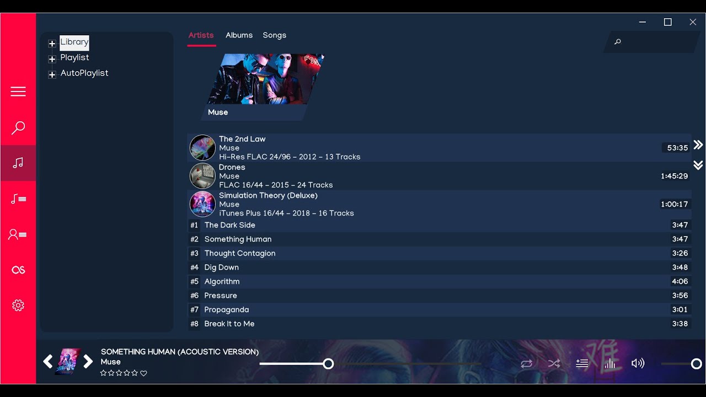Skip to the next track
Viewport: 706px width, 397px height.
88,362
